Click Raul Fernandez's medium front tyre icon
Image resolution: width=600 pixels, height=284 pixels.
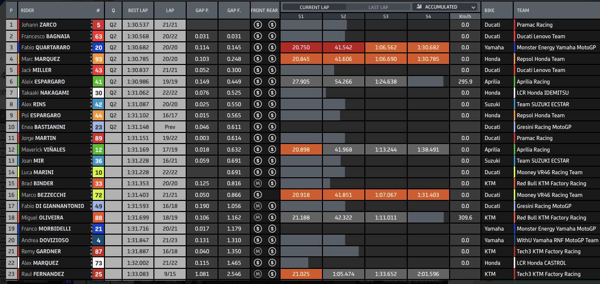pos(257,274)
